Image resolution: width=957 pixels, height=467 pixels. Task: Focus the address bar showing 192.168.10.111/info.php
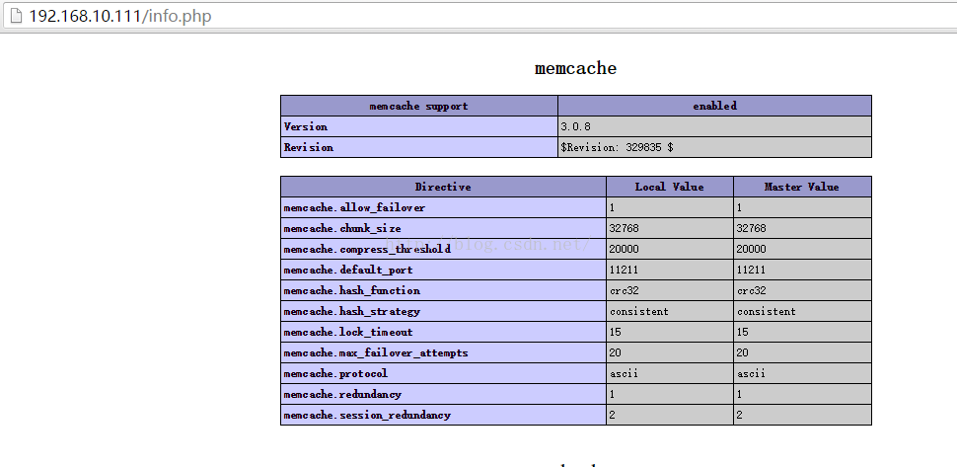(478, 16)
